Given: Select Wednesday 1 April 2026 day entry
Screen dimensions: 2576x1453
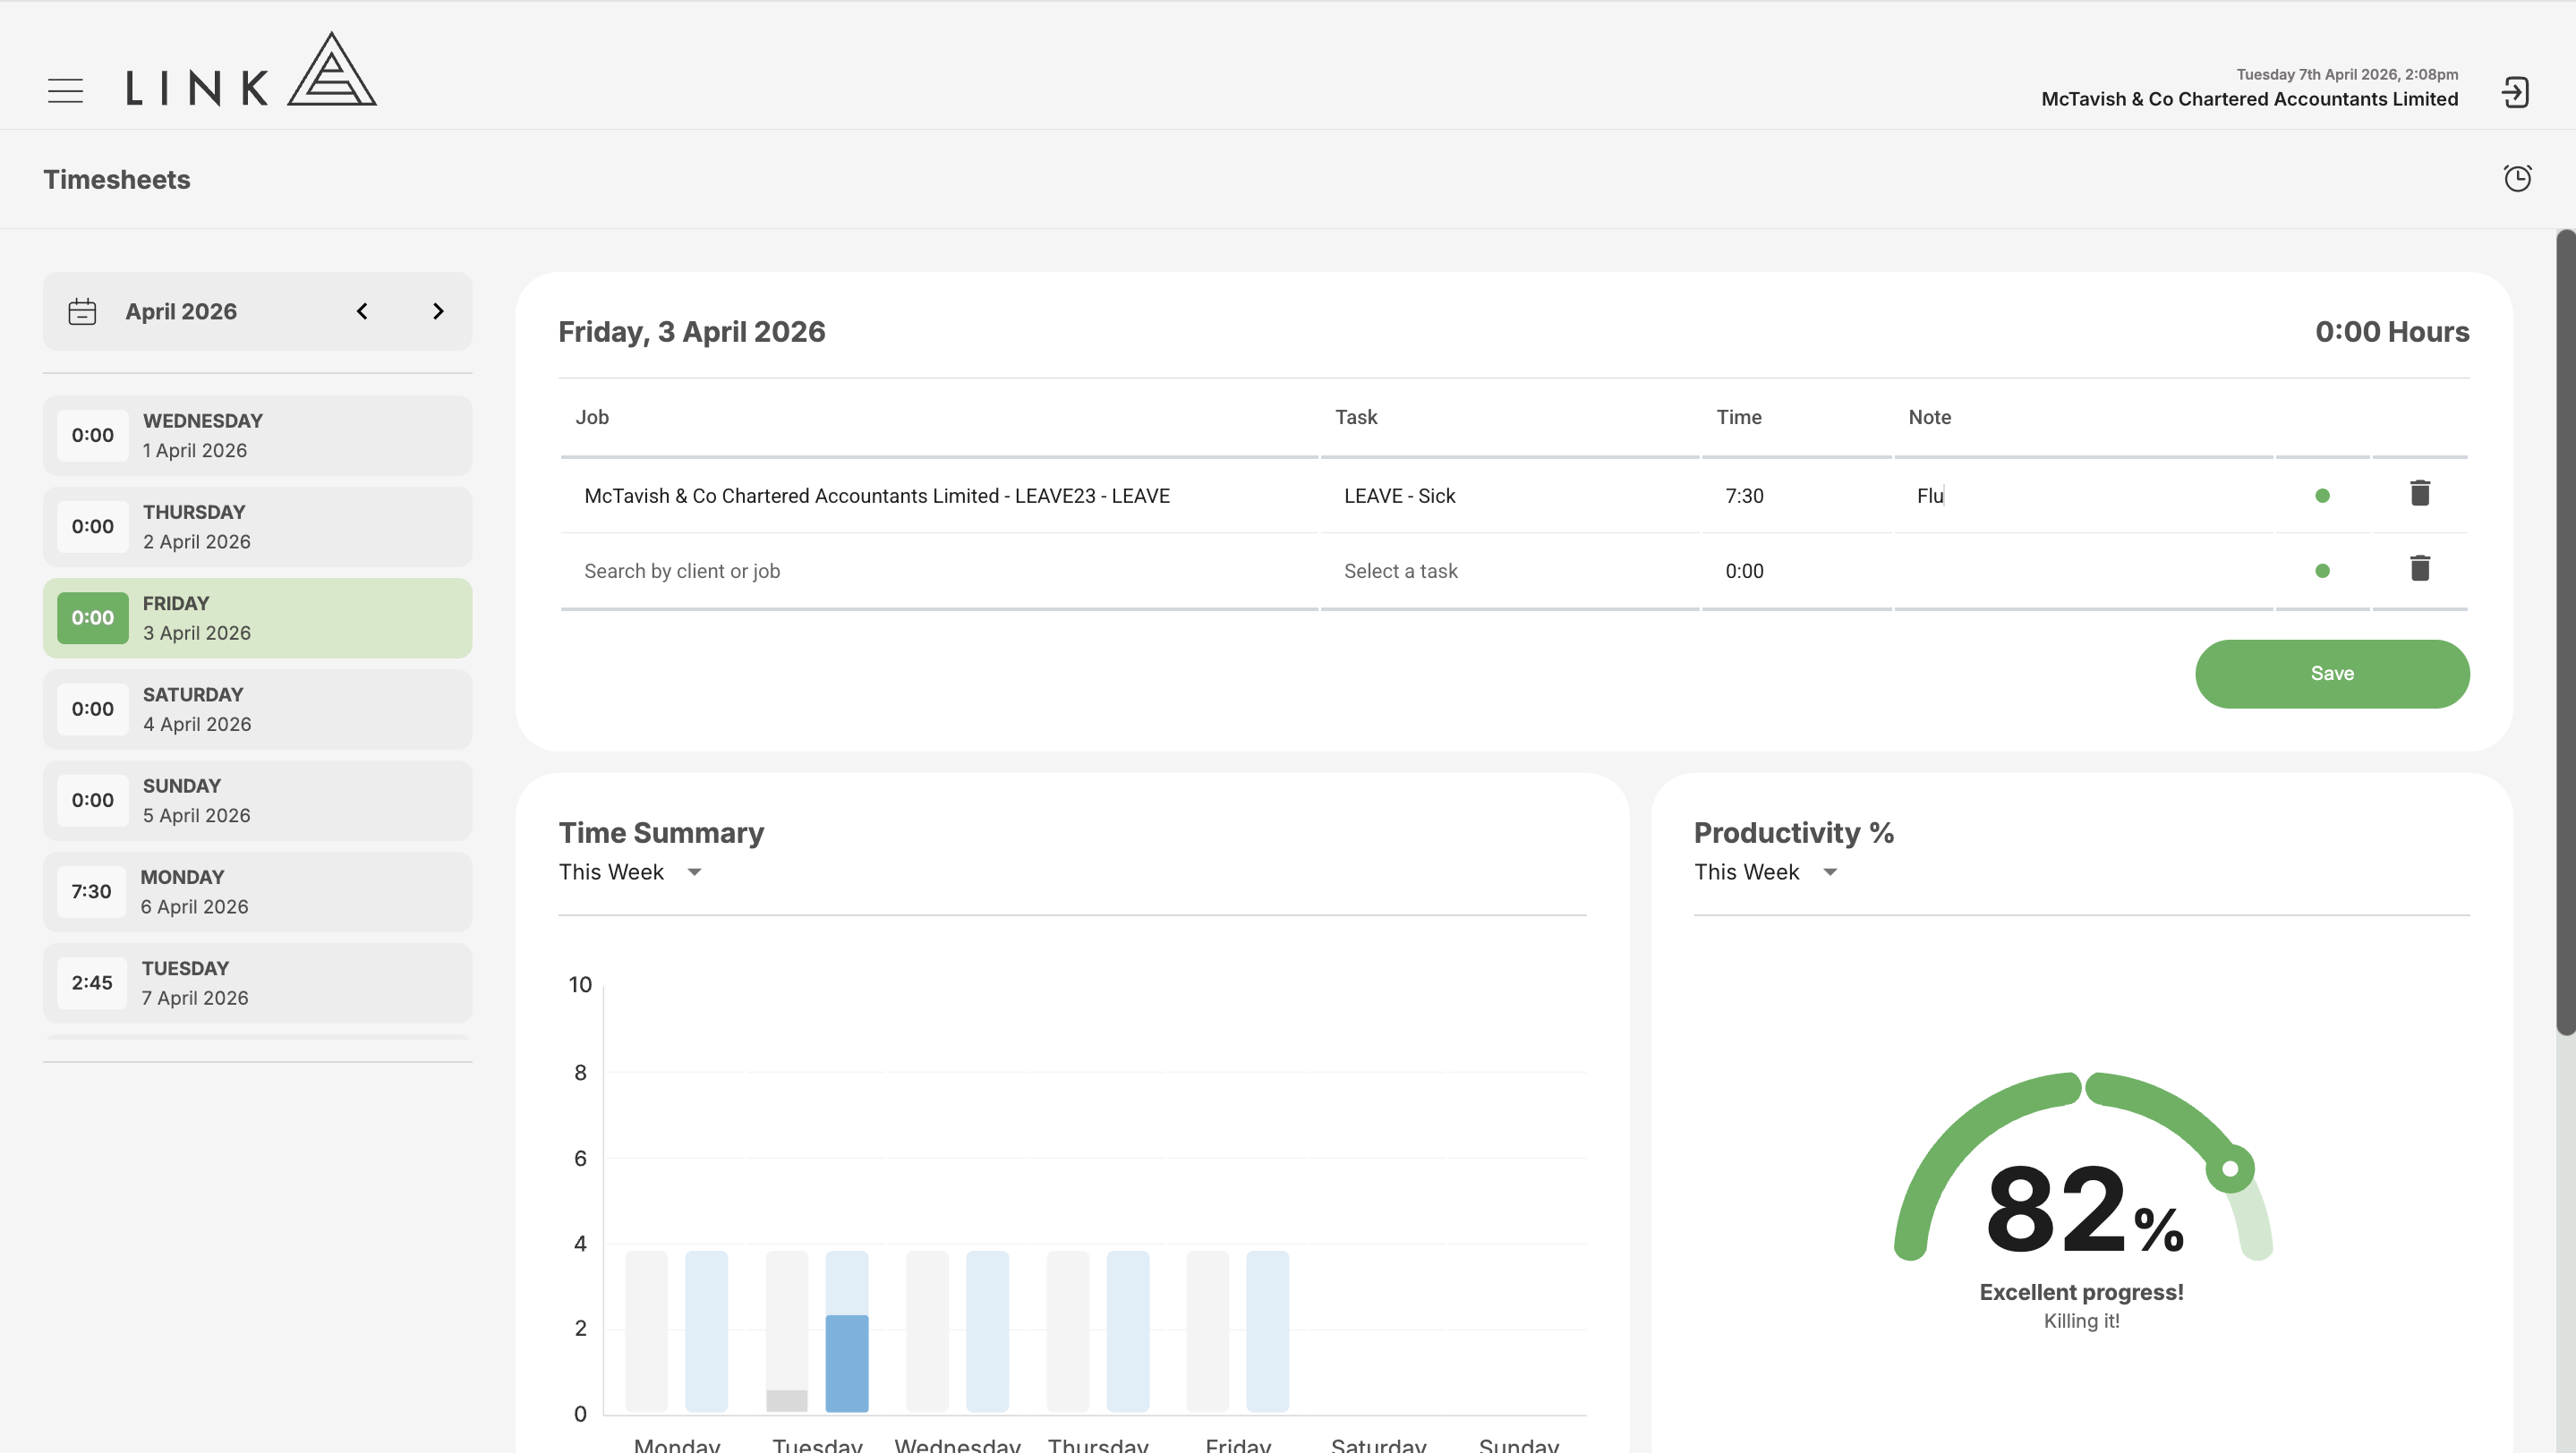Looking at the screenshot, I should 257,435.
